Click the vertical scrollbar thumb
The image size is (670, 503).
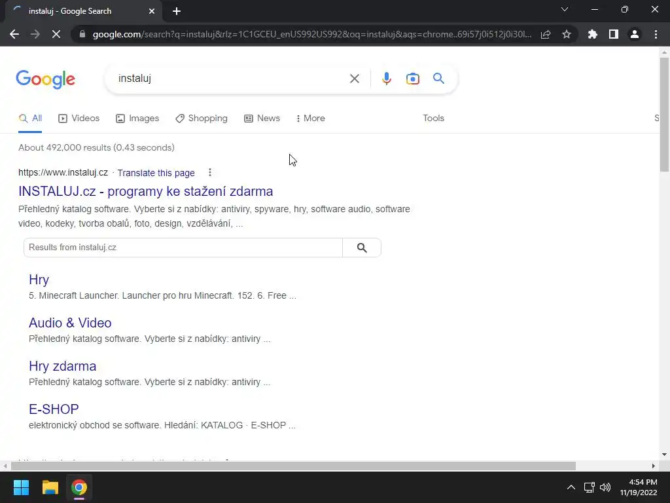[664, 114]
